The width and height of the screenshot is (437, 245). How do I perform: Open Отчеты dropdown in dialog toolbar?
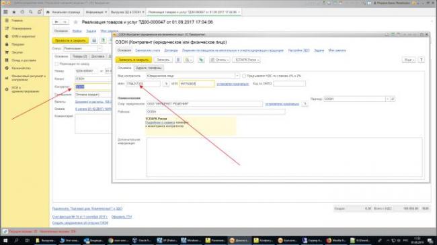click(220, 60)
